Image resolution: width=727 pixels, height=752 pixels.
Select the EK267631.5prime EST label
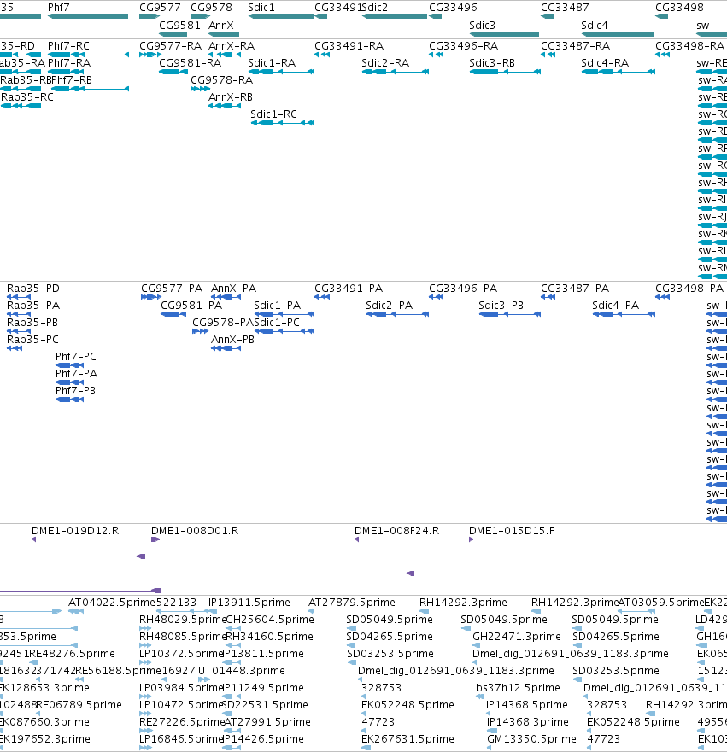[x=407, y=739]
